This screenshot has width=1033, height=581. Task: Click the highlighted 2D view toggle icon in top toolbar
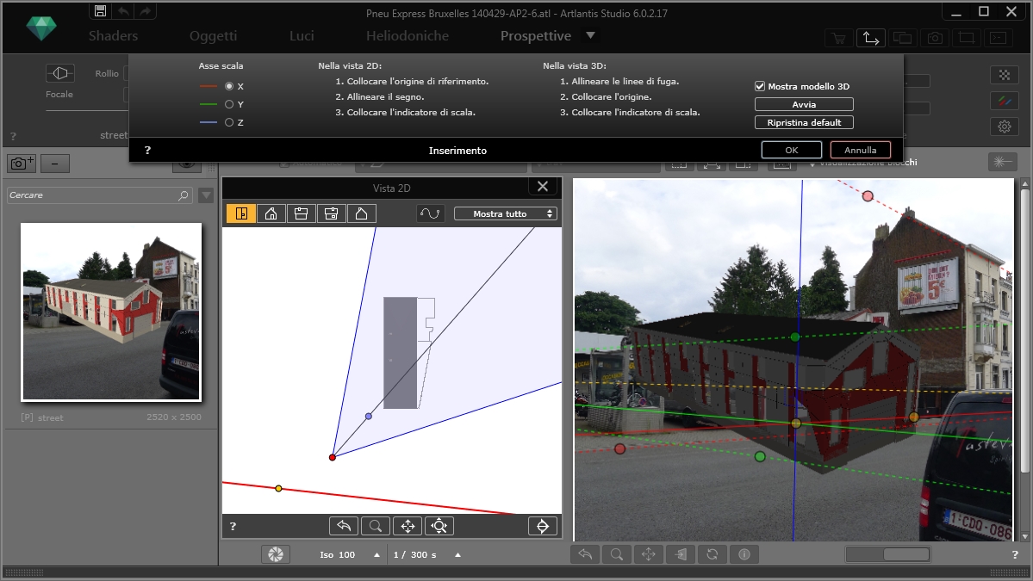coord(871,38)
